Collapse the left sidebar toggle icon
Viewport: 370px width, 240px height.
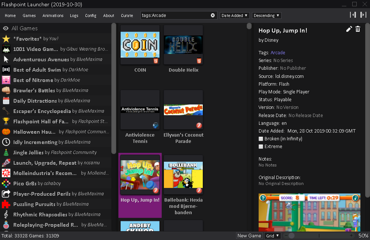coord(353,15)
